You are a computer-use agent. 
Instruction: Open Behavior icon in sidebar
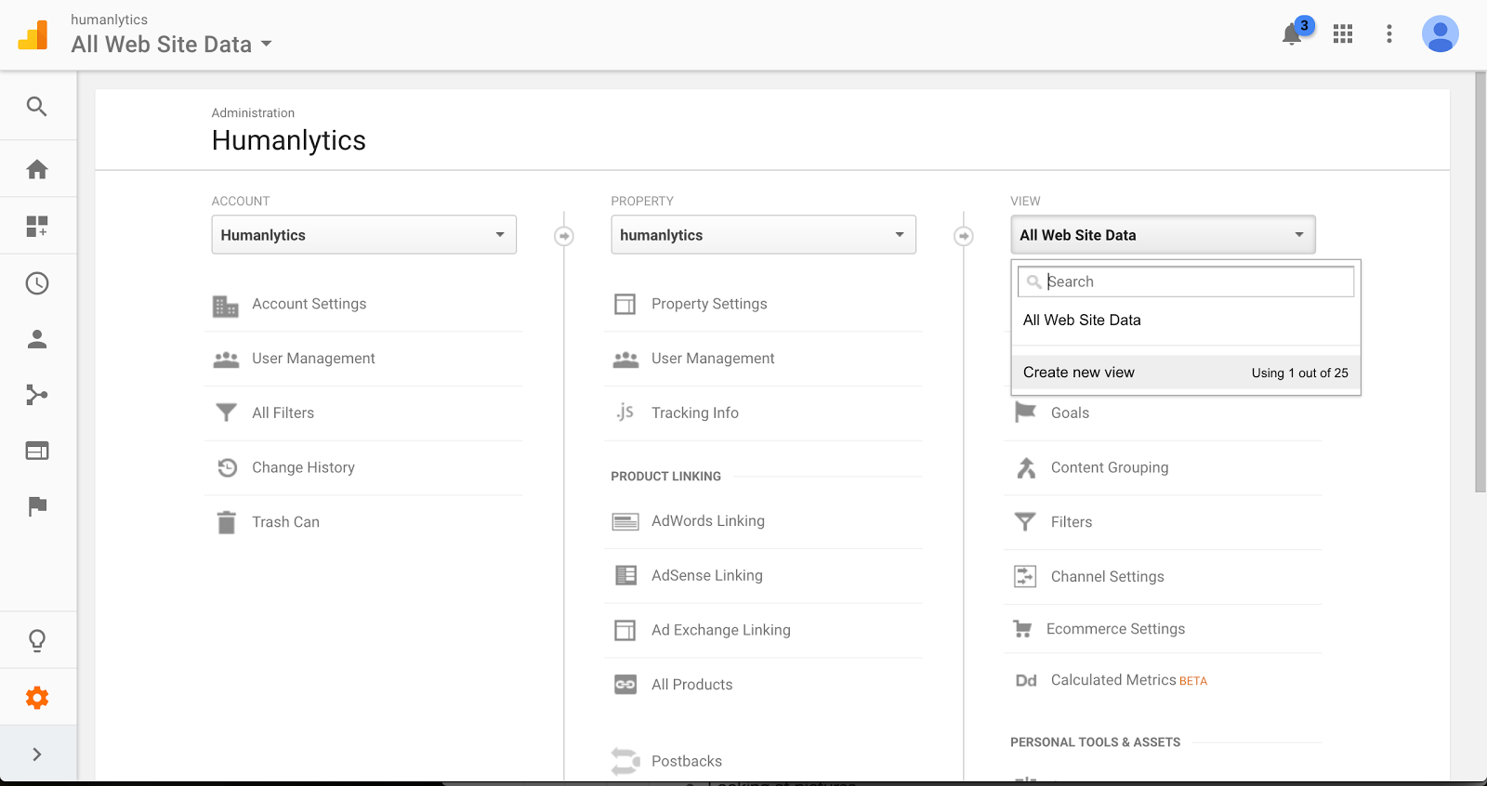click(x=37, y=451)
